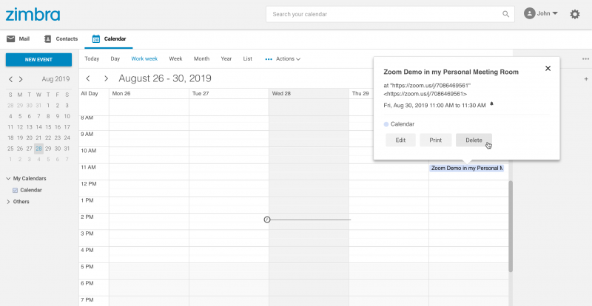The height and width of the screenshot is (306, 592).
Task: Close the event details popup
Action: coord(548,68)
